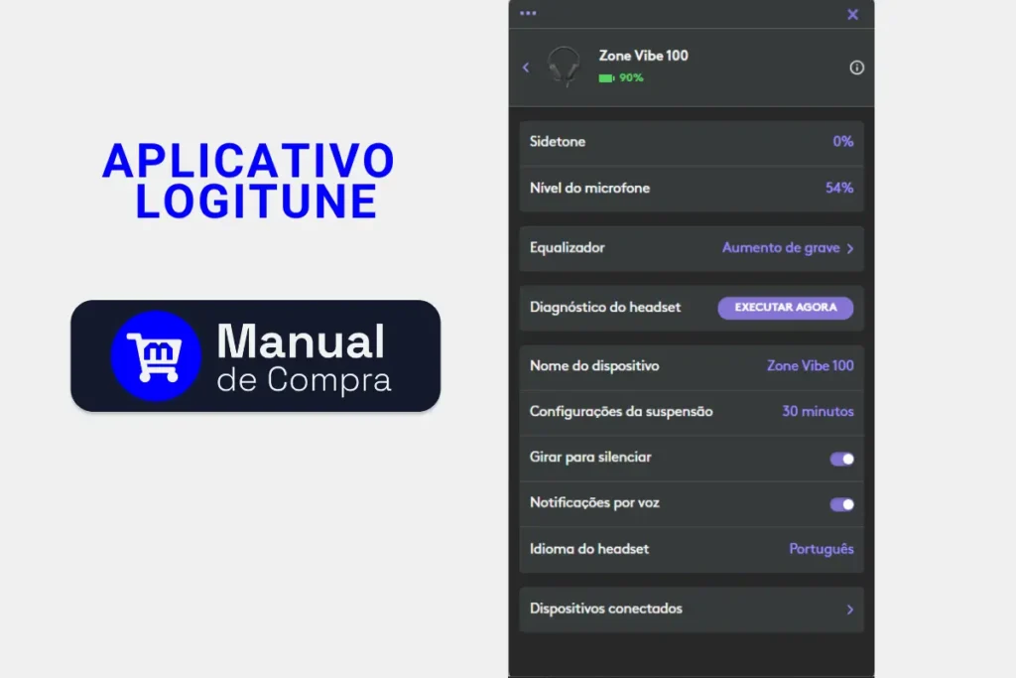The width and height of the screenshot is (1016, 678).
Task: Toggle Girar para silenciar switch
Action: (841, 459)
